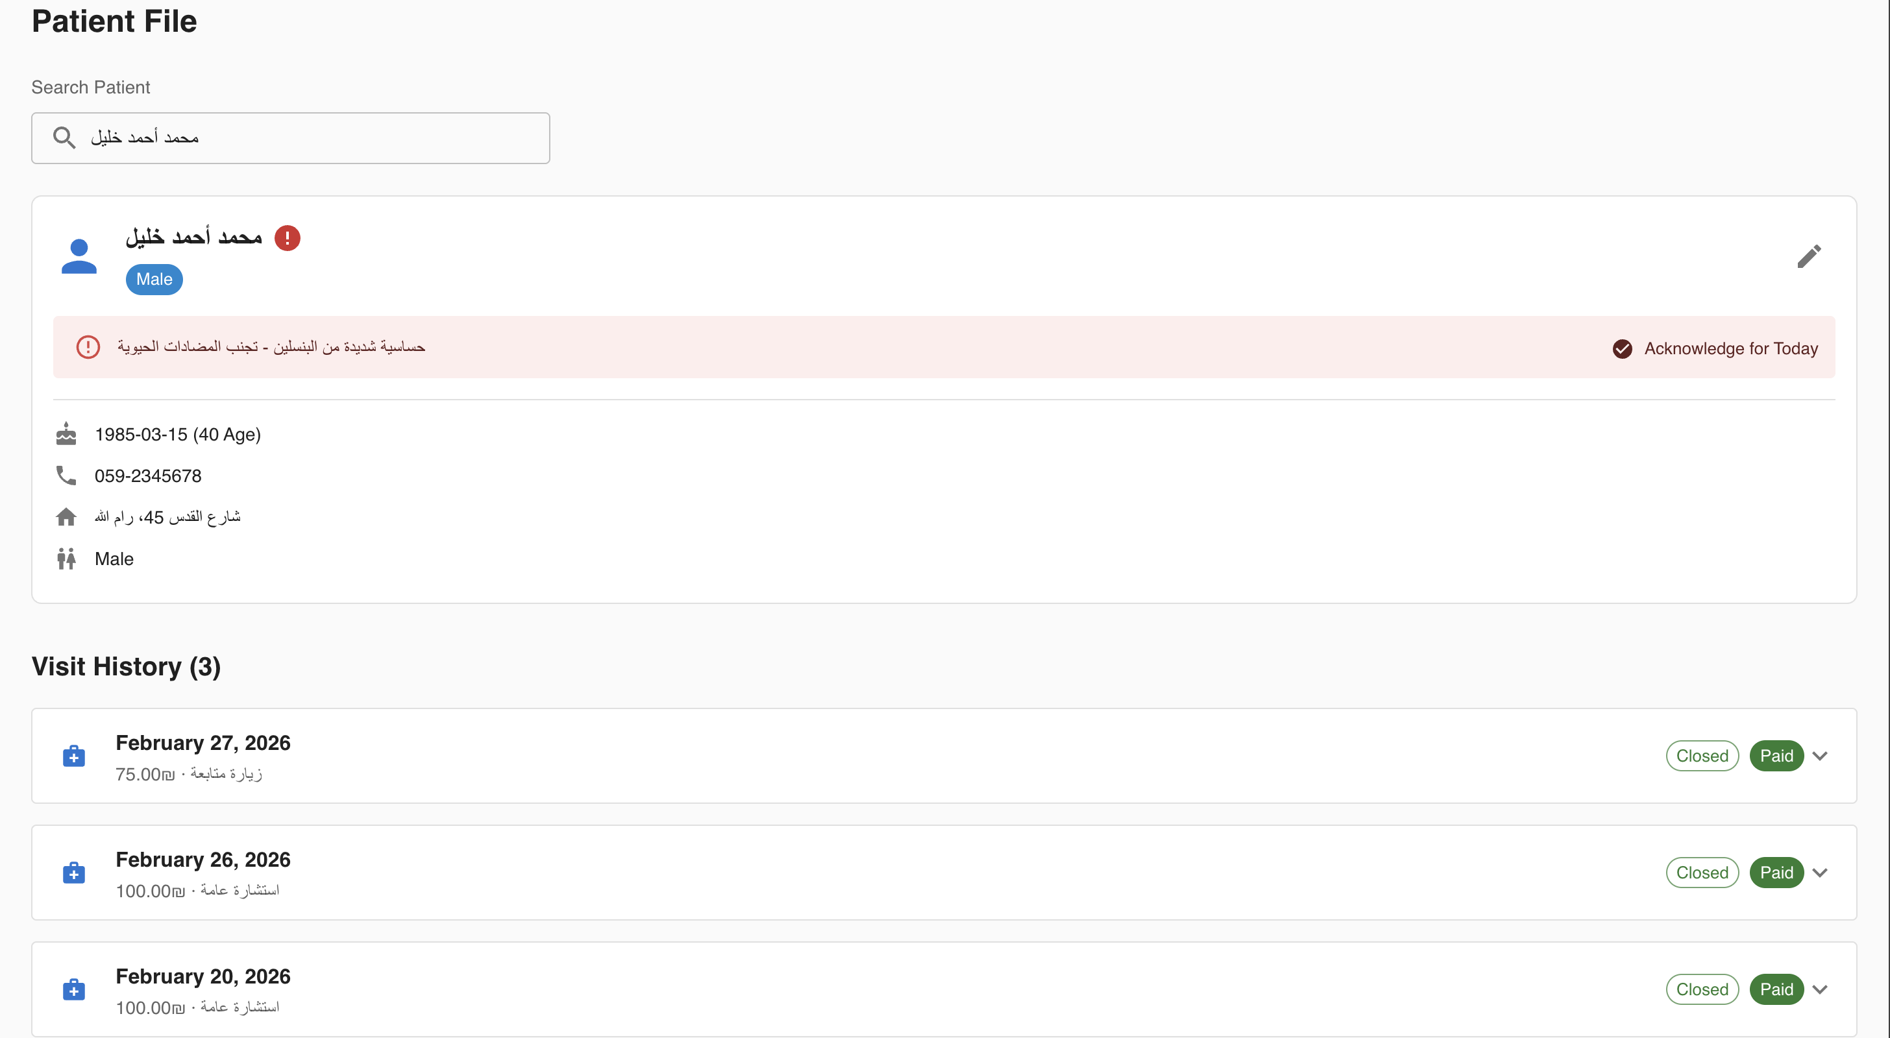1890x1038 pixels.
Task: Click the Paid badge on February 27 visit
Action: click(x=1776, y=756)
